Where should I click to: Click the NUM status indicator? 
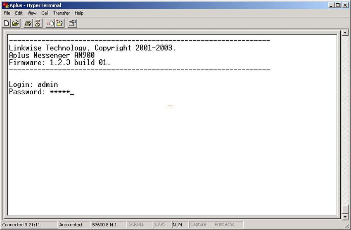(180, 225)
